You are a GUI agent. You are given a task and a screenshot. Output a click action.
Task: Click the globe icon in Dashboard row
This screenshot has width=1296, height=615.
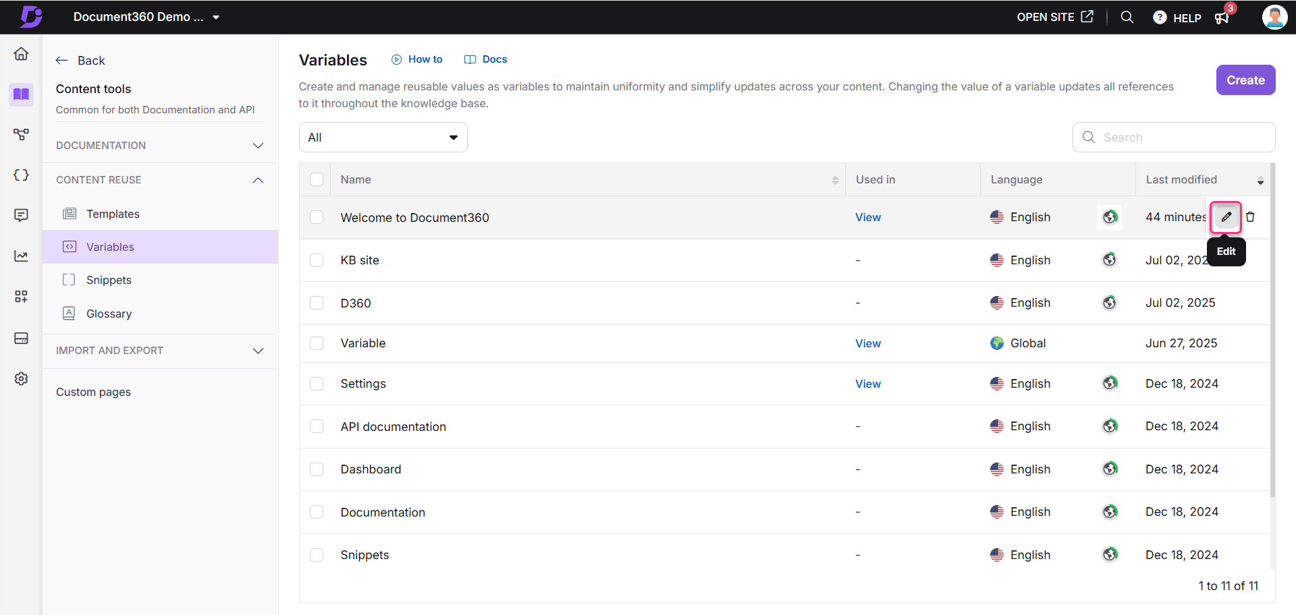(x=1110, y=469)
